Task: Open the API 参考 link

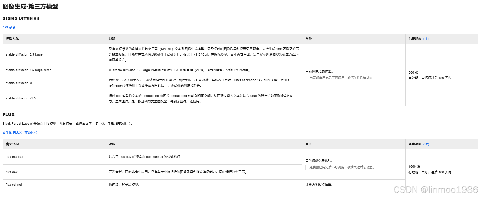Action: (9, 27)
